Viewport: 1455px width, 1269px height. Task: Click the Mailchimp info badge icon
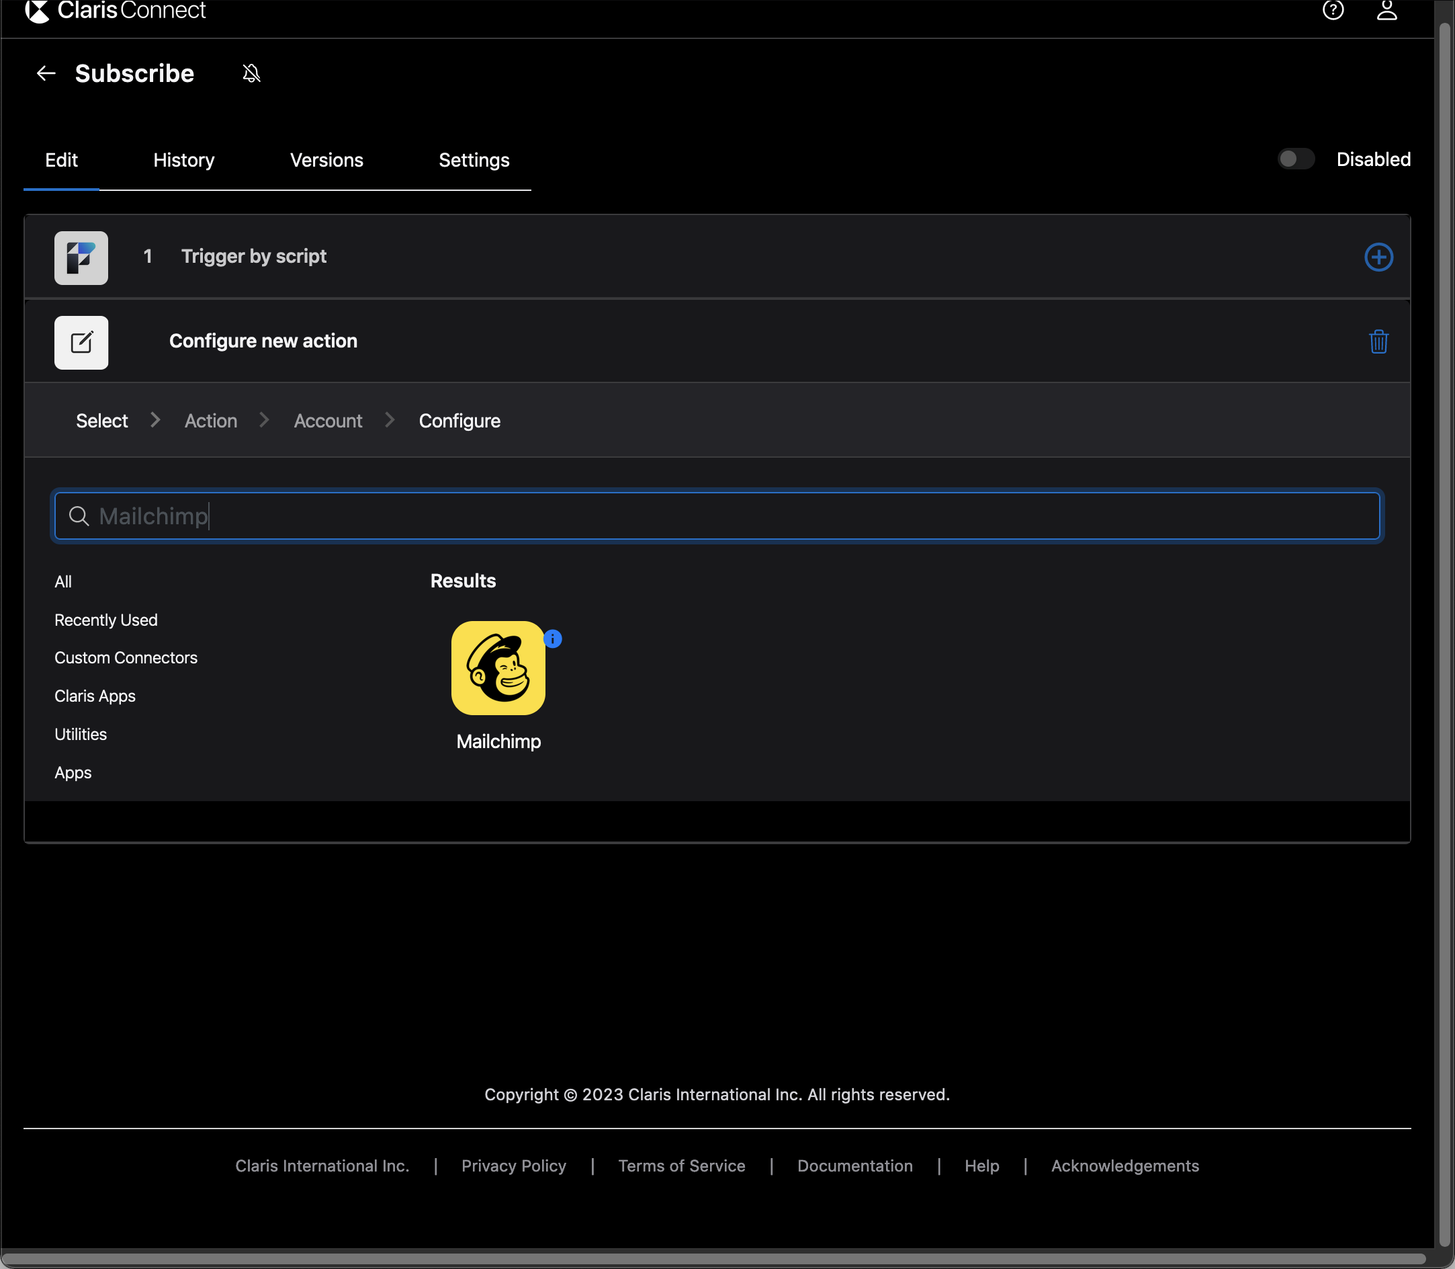(553, 639)
